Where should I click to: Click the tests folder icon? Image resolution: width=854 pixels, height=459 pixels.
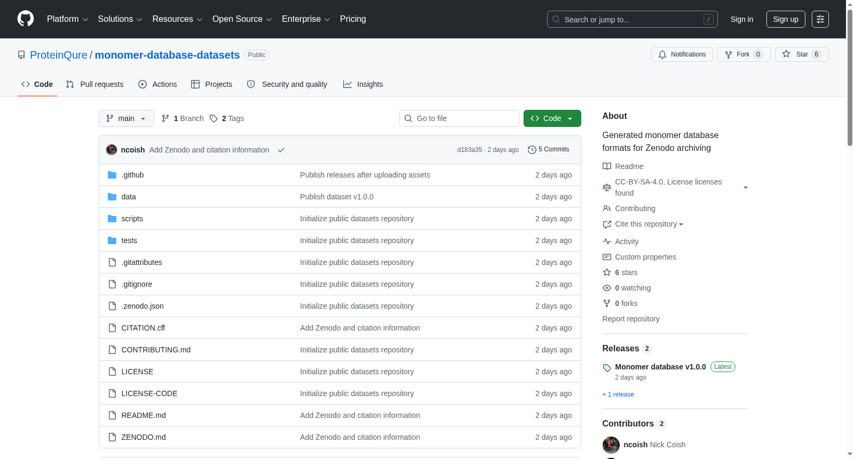(112, 240)
